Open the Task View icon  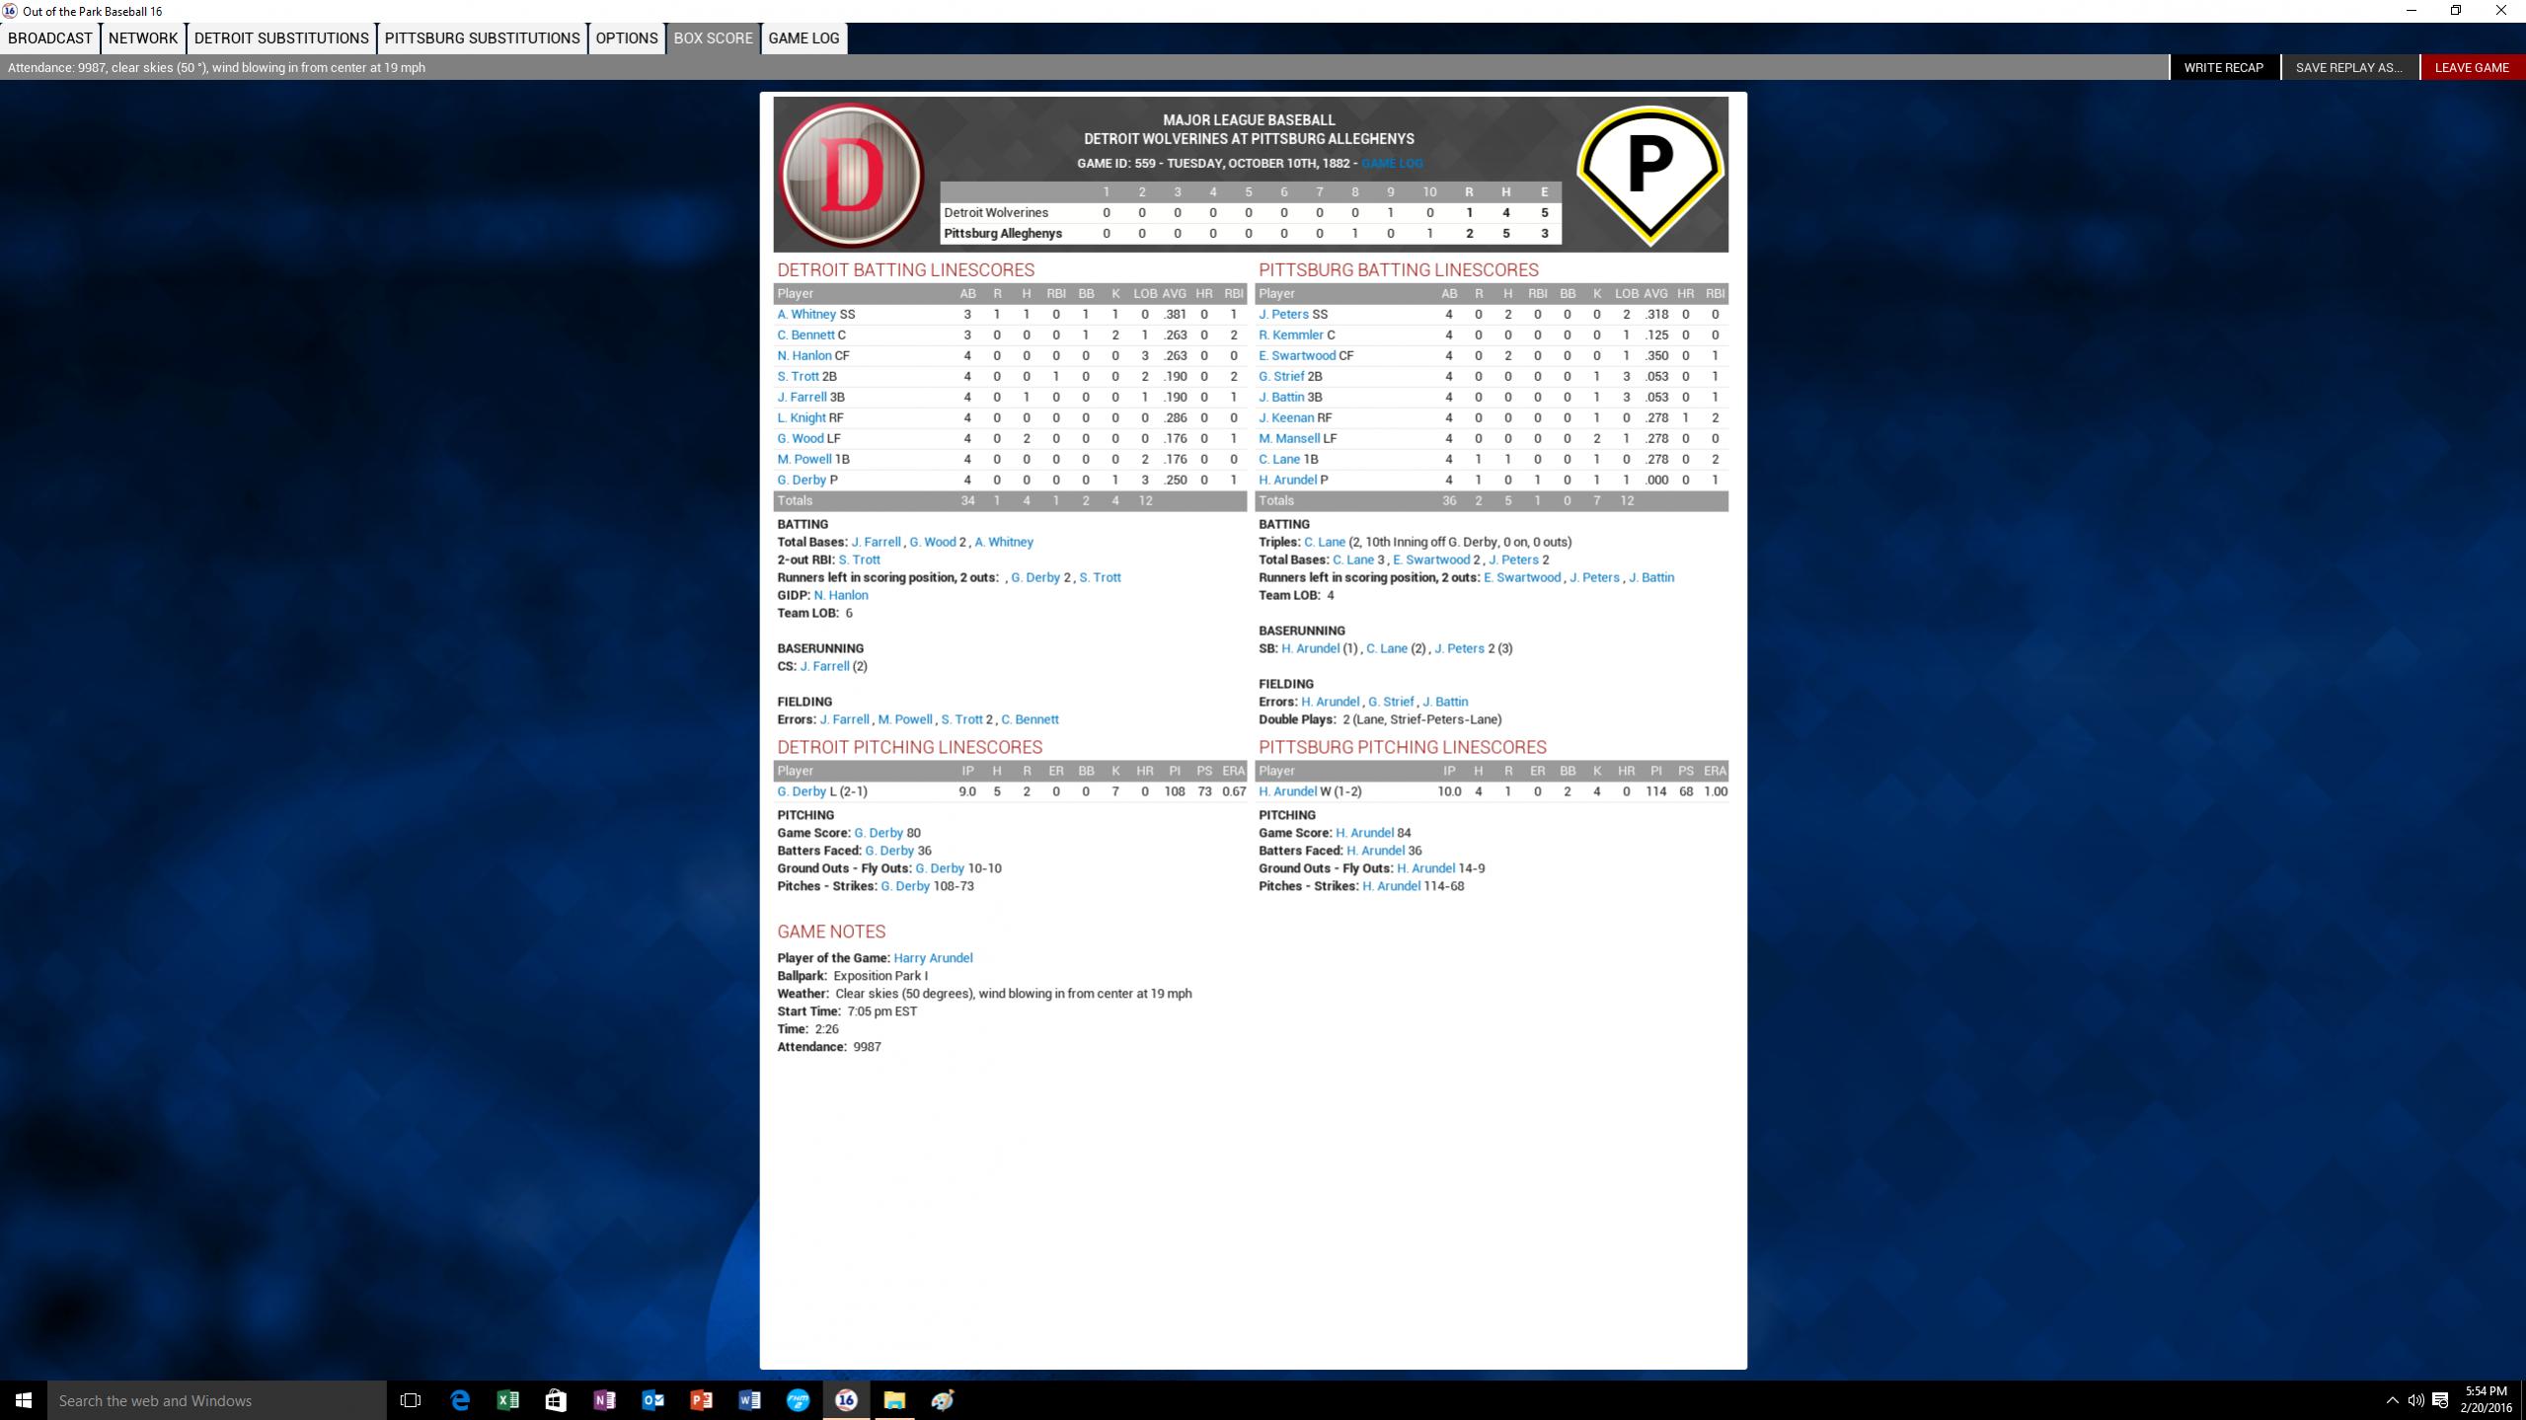[x=411, y=1399]
